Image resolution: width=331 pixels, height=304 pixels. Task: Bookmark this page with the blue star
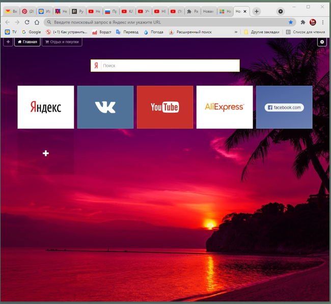[291, 22]
